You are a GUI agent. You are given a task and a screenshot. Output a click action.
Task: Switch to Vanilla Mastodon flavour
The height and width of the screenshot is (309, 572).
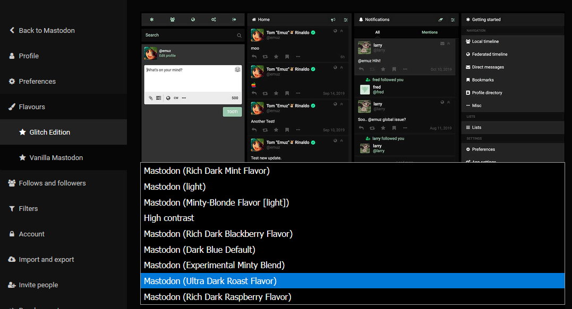(51, 158)
